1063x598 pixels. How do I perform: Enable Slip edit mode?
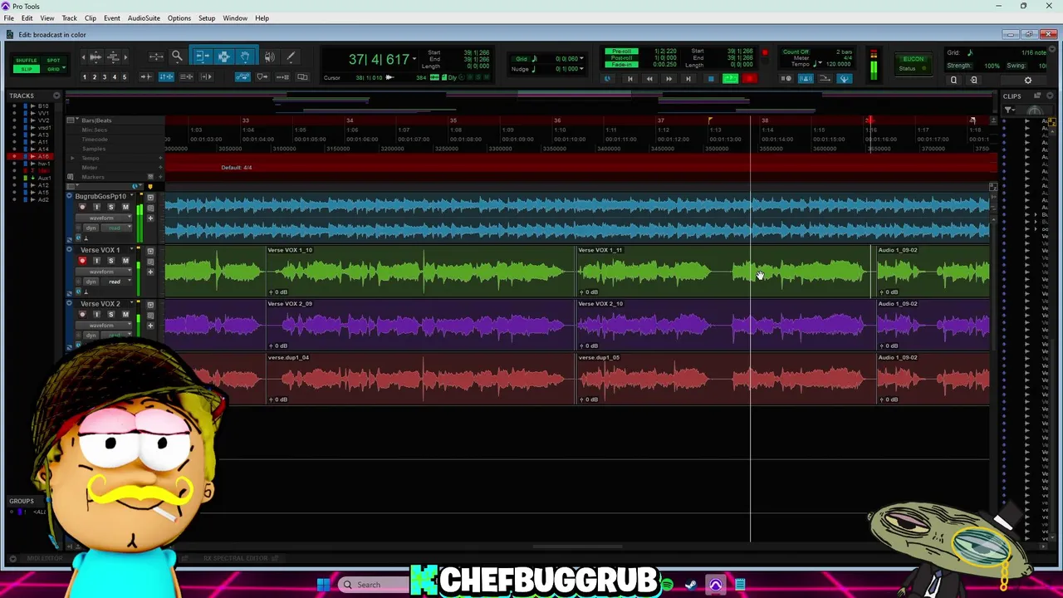click(x=27, y=68)
